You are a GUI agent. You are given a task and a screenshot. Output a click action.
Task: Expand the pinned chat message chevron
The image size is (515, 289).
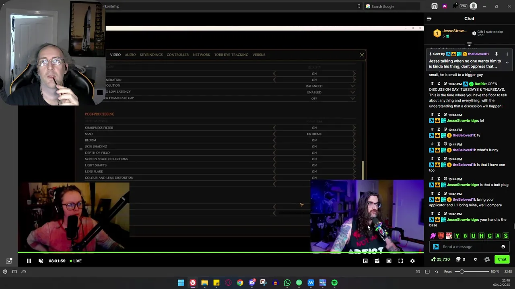click(x=507, y=63)
